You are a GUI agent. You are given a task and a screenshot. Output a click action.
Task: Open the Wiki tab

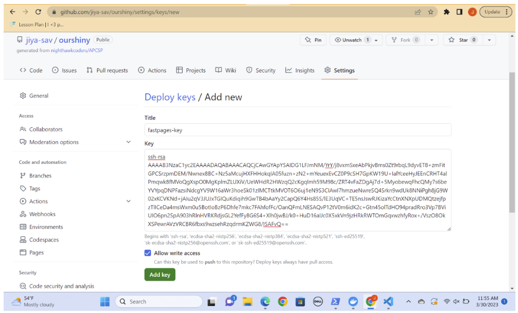coord(226,70)
